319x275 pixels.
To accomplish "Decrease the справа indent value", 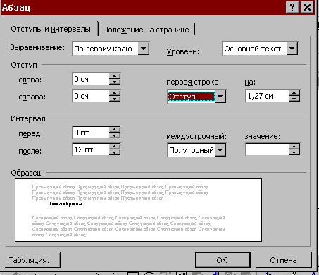I will (115, 99).
